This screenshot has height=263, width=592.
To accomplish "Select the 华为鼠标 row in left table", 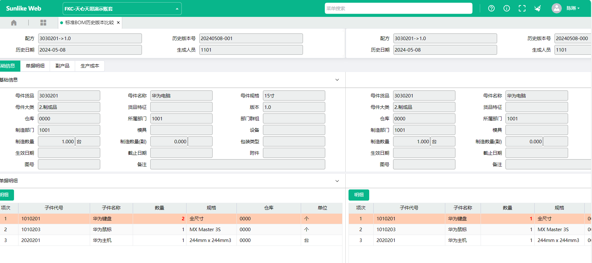I will coord(102,230).
